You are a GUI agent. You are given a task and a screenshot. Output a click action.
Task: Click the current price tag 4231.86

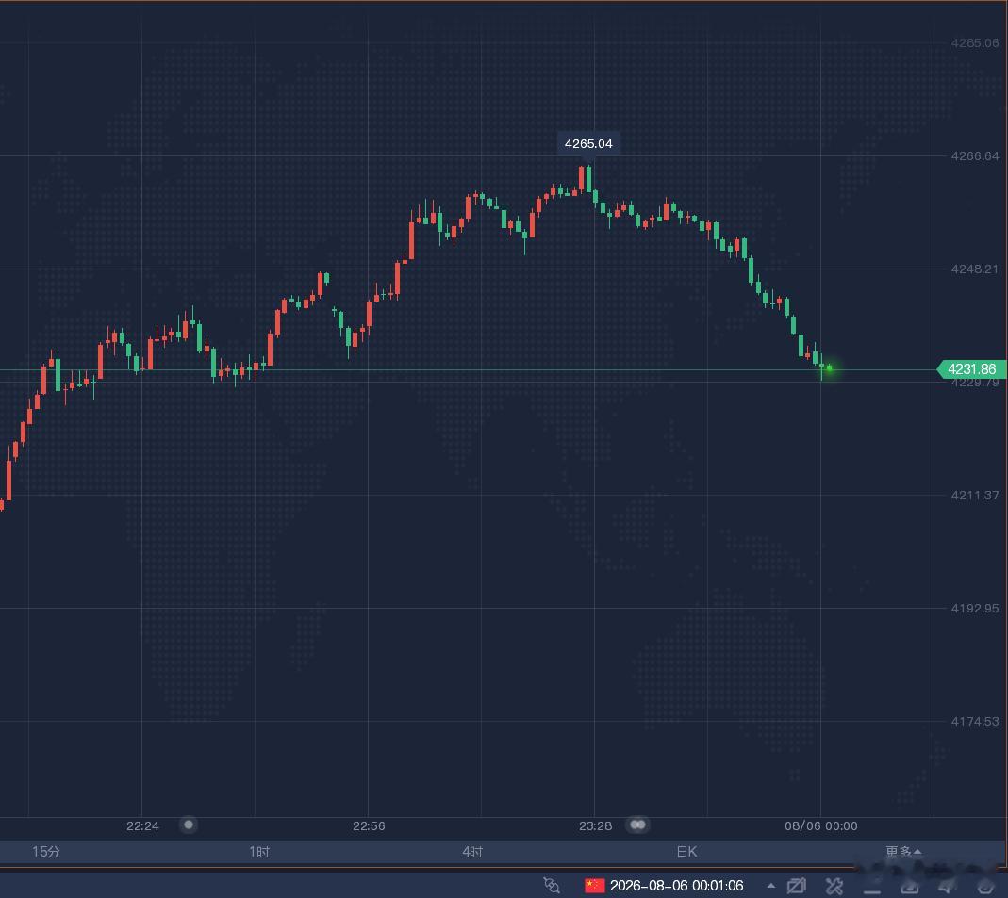tap(971, 369)
